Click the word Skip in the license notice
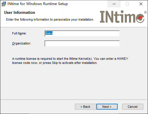Image resolution: width=148 pixels, height=114 pixels. (x=55, y=63)
